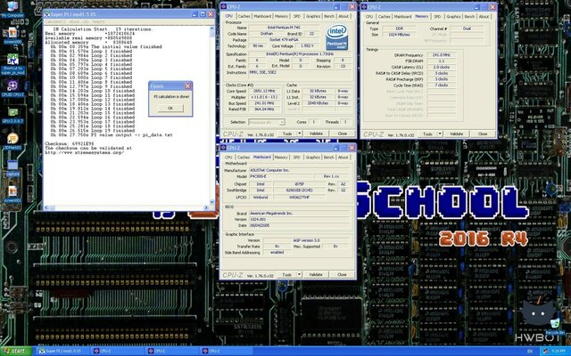
Task: Click OK in the Finish dialog
Action: (x=170, y=108)
